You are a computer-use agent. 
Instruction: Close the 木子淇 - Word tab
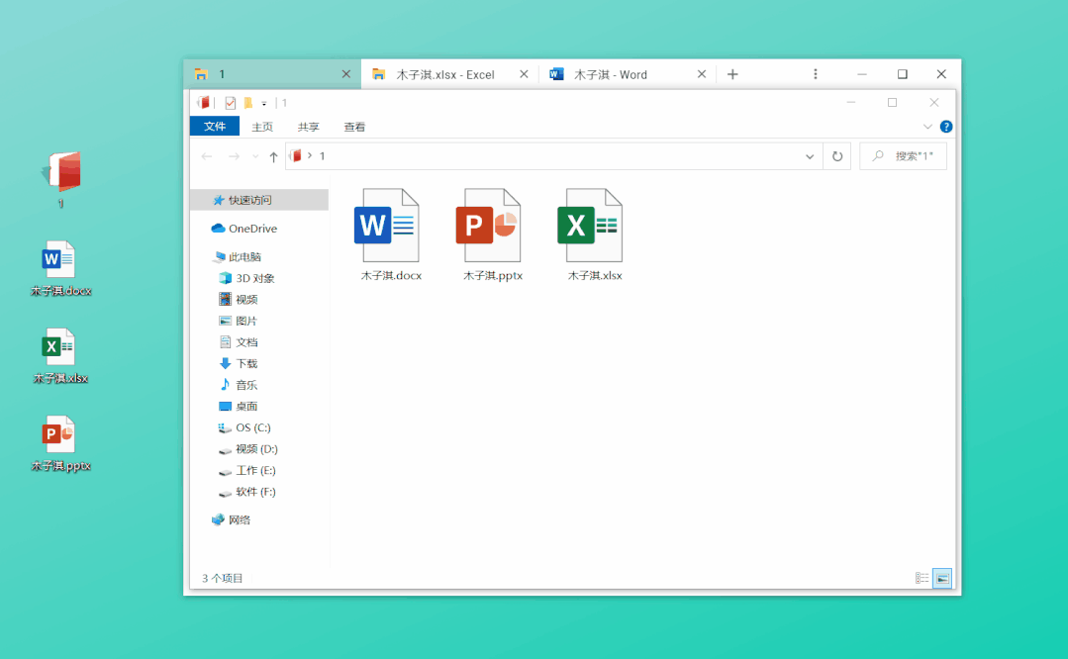click(x=702, y=74)
